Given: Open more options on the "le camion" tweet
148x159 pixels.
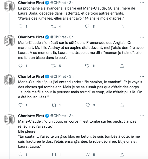Looking at the screenshot, I should (142, 76).
